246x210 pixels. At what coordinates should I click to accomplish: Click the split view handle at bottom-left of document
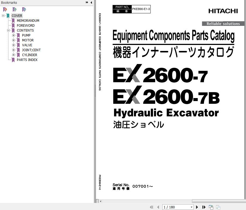[x=97, y=201]
